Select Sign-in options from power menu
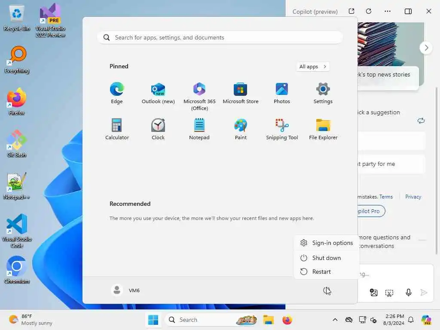Screen dimensions: 440x330 click(x=327, y=243)
